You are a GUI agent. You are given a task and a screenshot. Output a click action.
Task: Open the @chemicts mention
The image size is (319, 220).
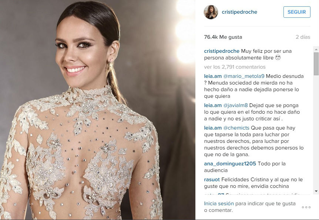pyautogui.click(x=236, y=128)
